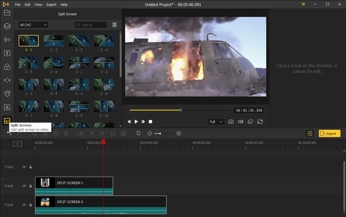Add a new track with plus box icon

pos(18,144)
